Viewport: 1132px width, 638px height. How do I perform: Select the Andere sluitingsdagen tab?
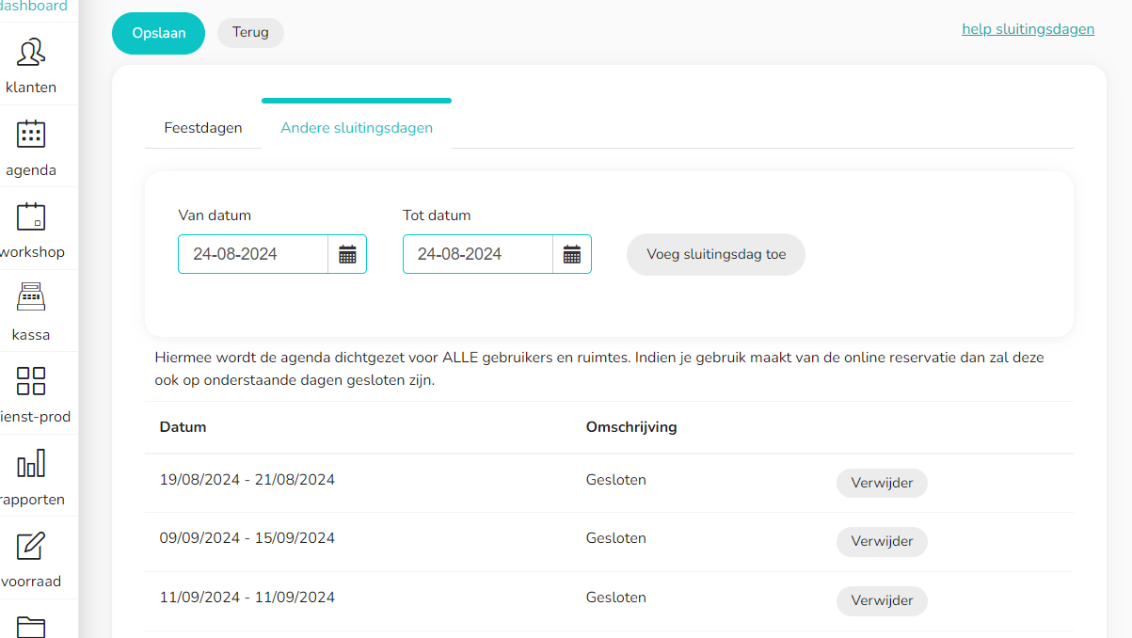point(357,128)
